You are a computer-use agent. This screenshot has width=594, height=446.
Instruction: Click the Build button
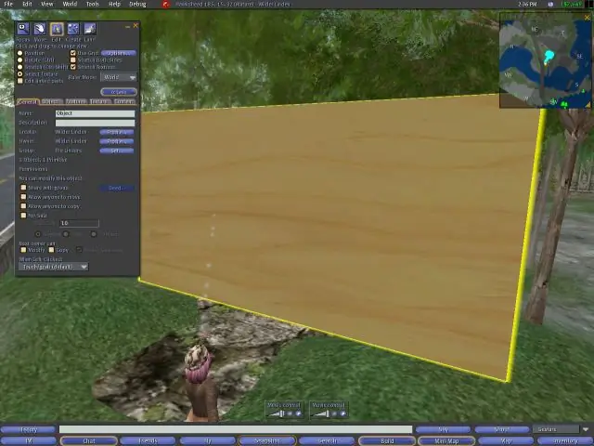(387, 440)
